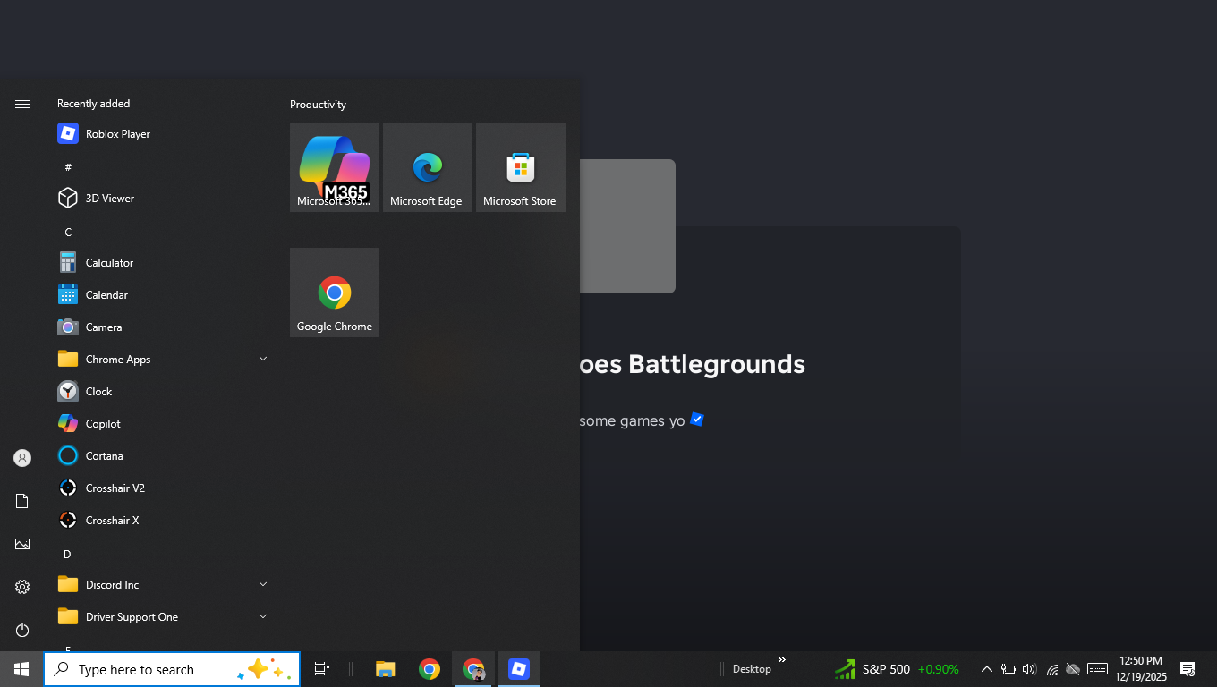Open the volume control tray icon
Screen dimensions: 1217x687
1029,669
